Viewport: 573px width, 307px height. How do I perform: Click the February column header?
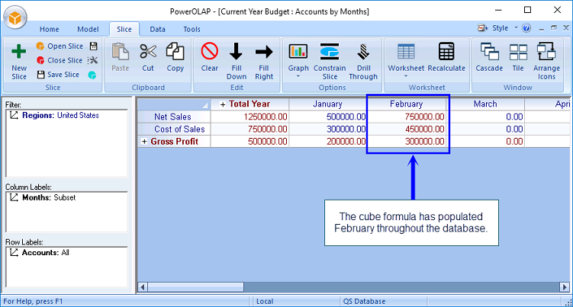click(x=407, y=104)
